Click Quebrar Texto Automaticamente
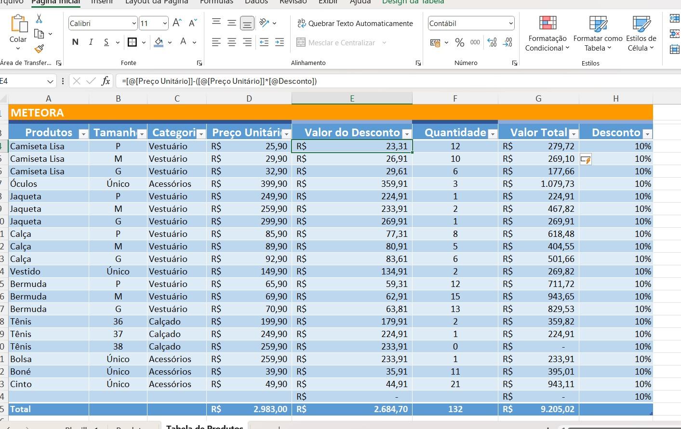The height and width of the screenshot is (429, 681). pos(355,23)
